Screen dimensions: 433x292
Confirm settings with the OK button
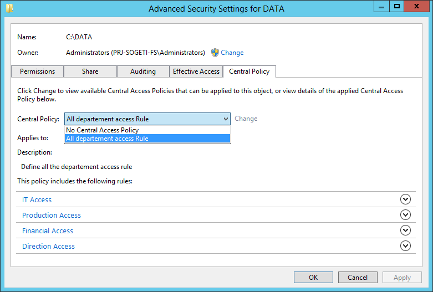[313, 278]
